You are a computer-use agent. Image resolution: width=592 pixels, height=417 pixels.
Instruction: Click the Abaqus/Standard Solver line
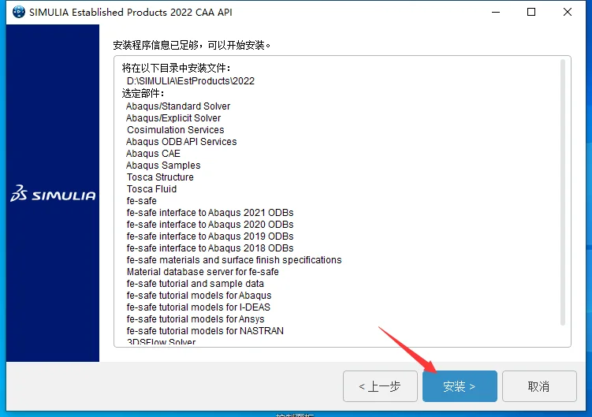pyautogui.click(x=178, y=106)
